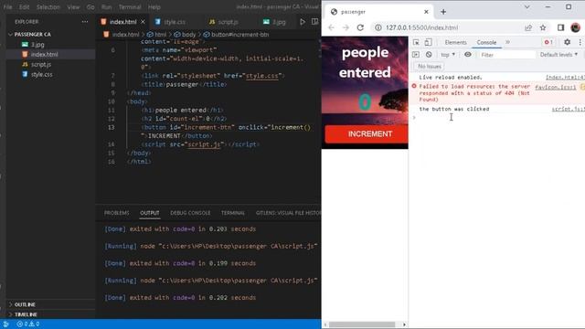Click html in the breadcrumb

point(161,35)
